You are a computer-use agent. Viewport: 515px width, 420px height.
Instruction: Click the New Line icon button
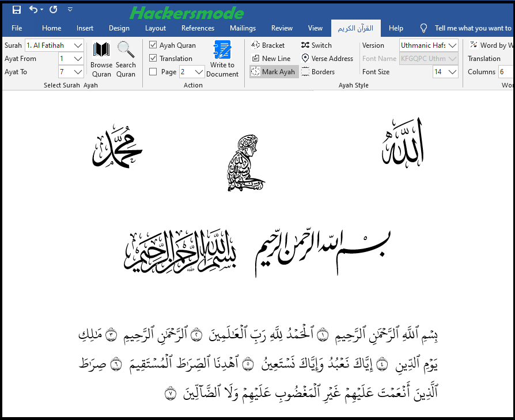tap(256, 59)
